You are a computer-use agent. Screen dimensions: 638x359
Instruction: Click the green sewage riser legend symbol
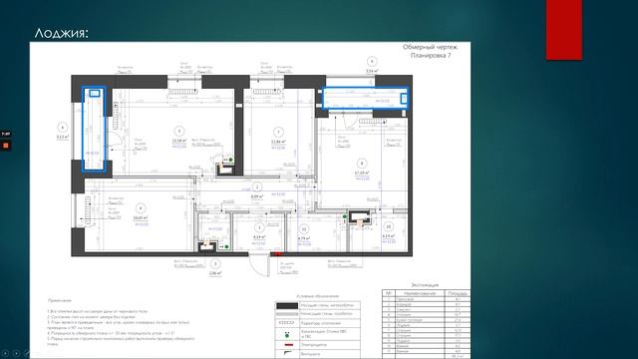287,335
